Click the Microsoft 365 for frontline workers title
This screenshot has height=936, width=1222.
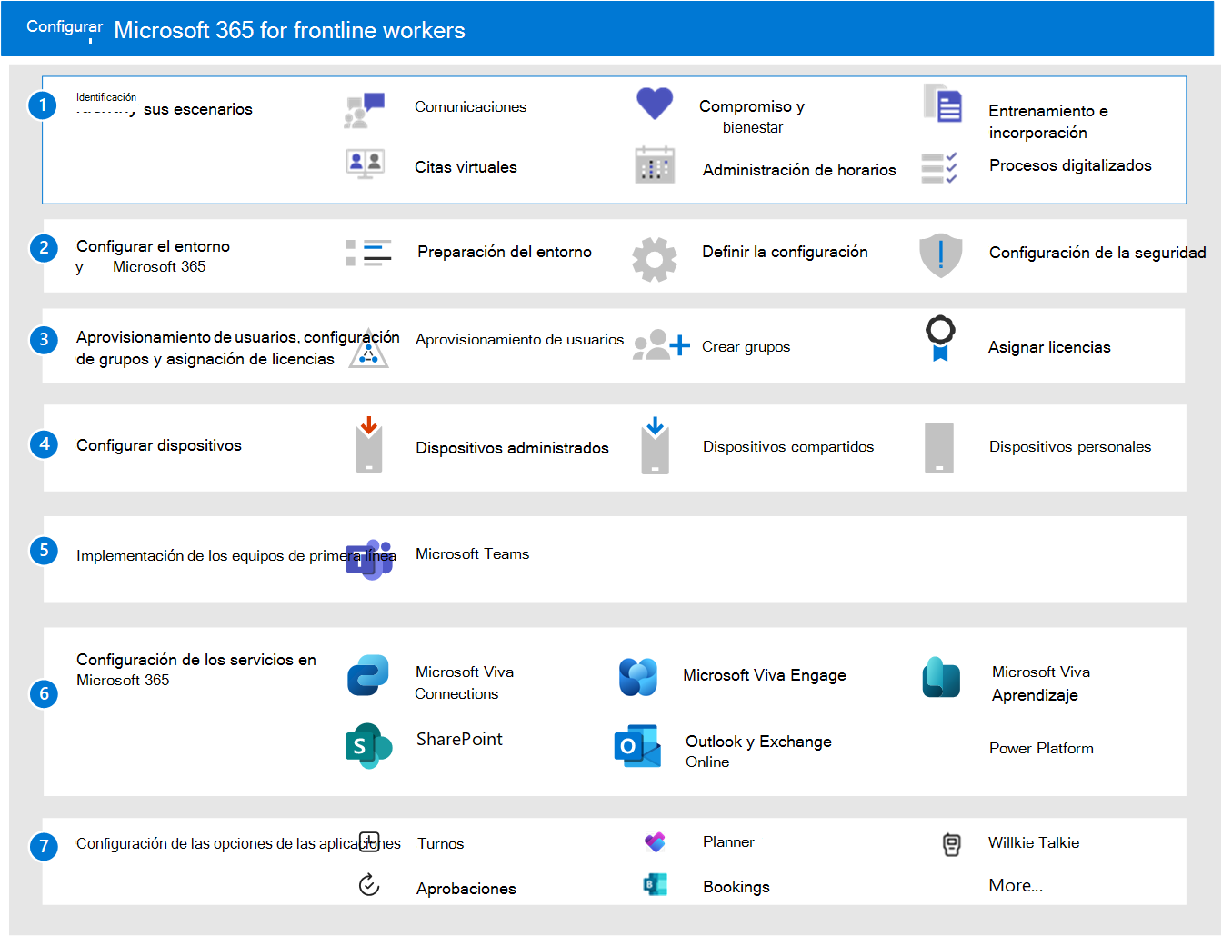pos(289,30)
